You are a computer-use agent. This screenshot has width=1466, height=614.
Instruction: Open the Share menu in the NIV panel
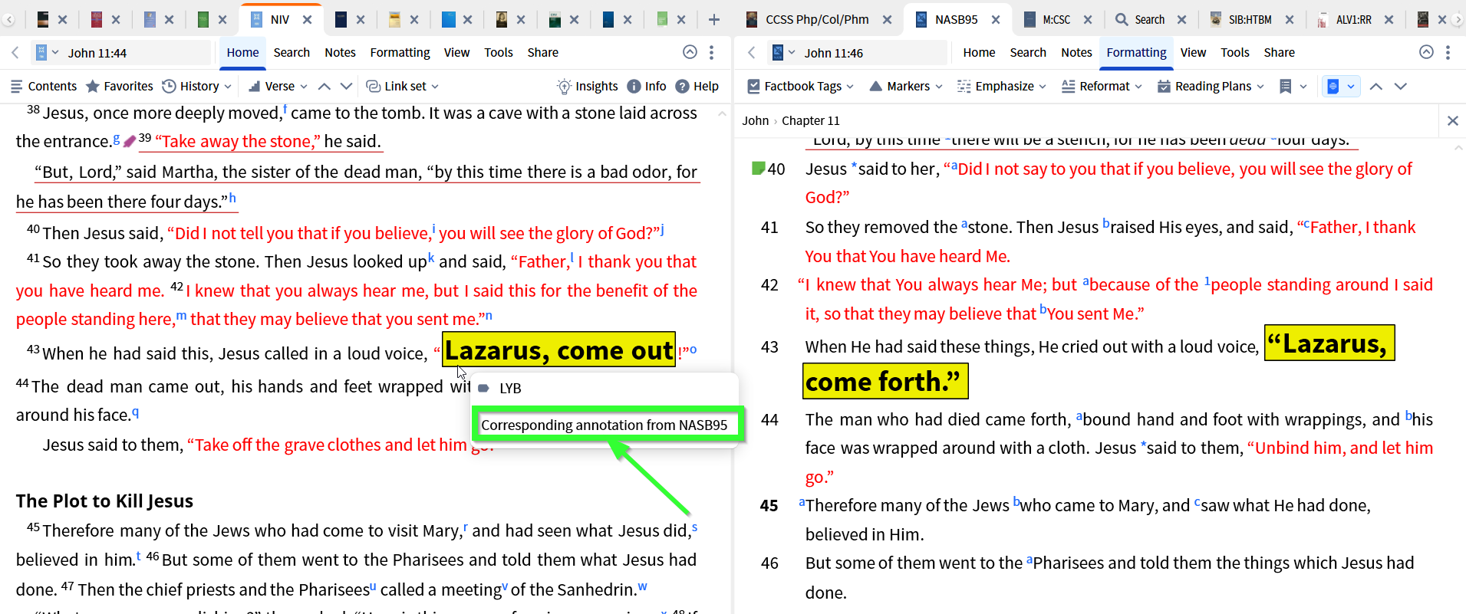point(542,52)
